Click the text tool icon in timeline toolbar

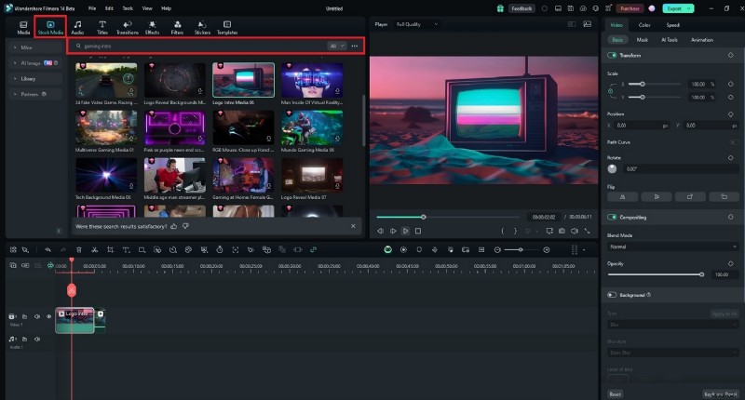tap(126, 249)
